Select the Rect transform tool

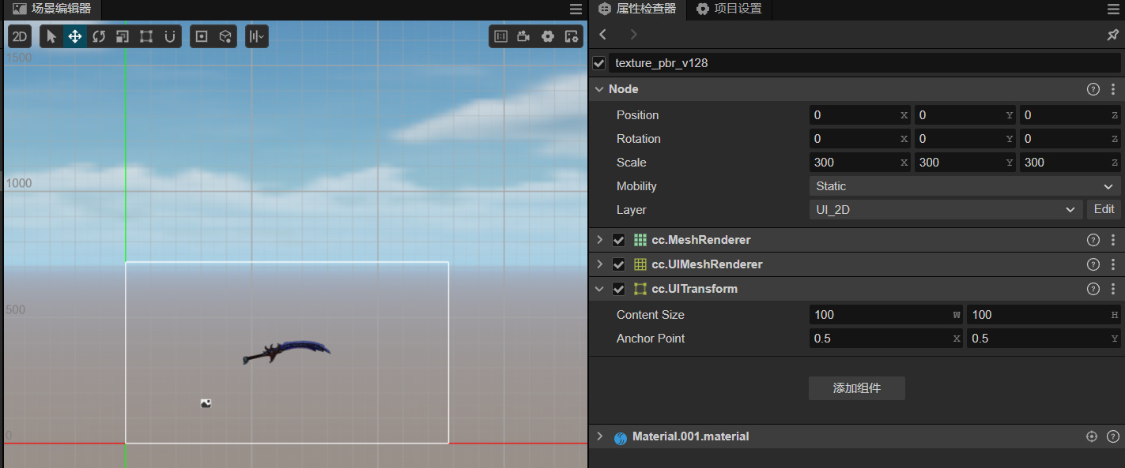[x=146, y=36]
